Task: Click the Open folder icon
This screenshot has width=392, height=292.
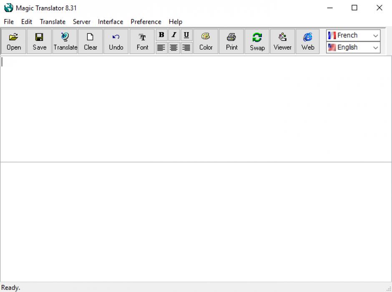Action: (x=13, y=41)
